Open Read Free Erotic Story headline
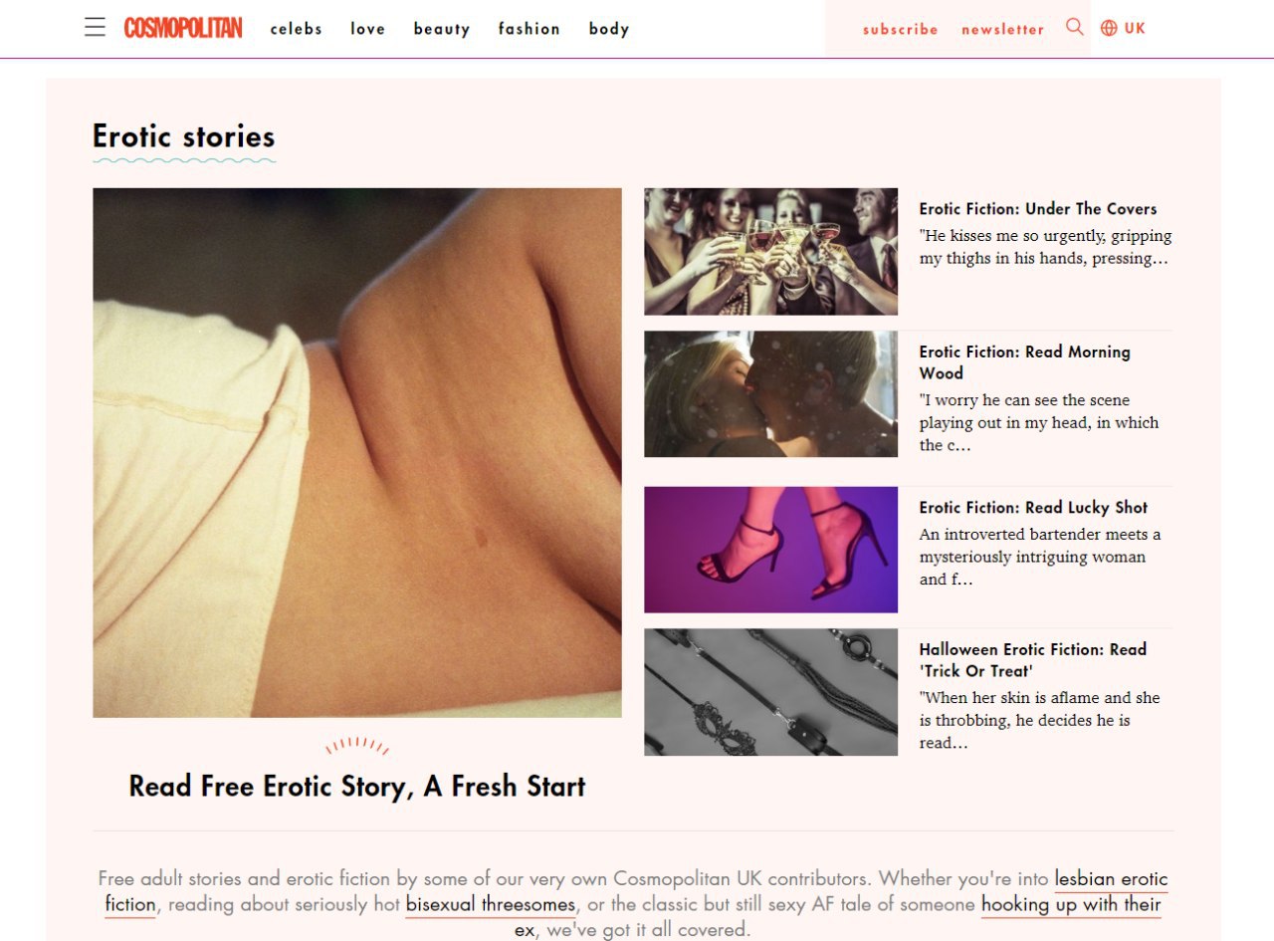 pyautogui.click(x=357, y=787)
